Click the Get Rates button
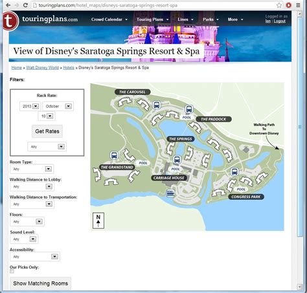This screenshot has height=293, width=307. click(x=47, y=131)
